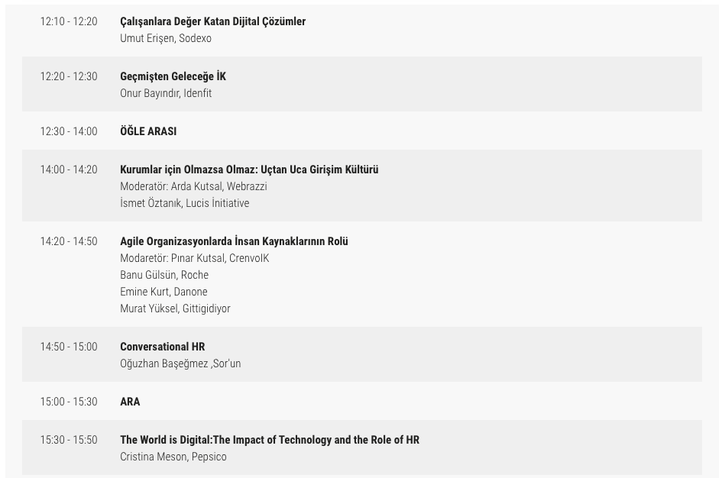Screen dimensions: 722x478
Task: Click the session title 'Çalışanlara Değer Katan Dijital Çözümler'
Action: point(212,21)
